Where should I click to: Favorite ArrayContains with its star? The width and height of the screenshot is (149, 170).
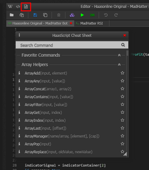(122, 97)
